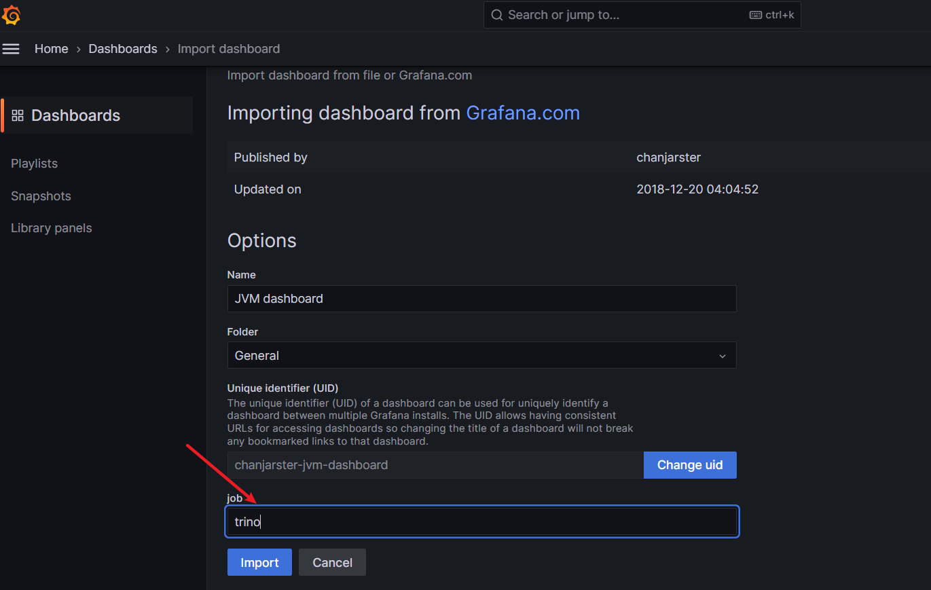Screen dimensions: 931x590
Task: Click the Import button
Action: tap(259, 562)
